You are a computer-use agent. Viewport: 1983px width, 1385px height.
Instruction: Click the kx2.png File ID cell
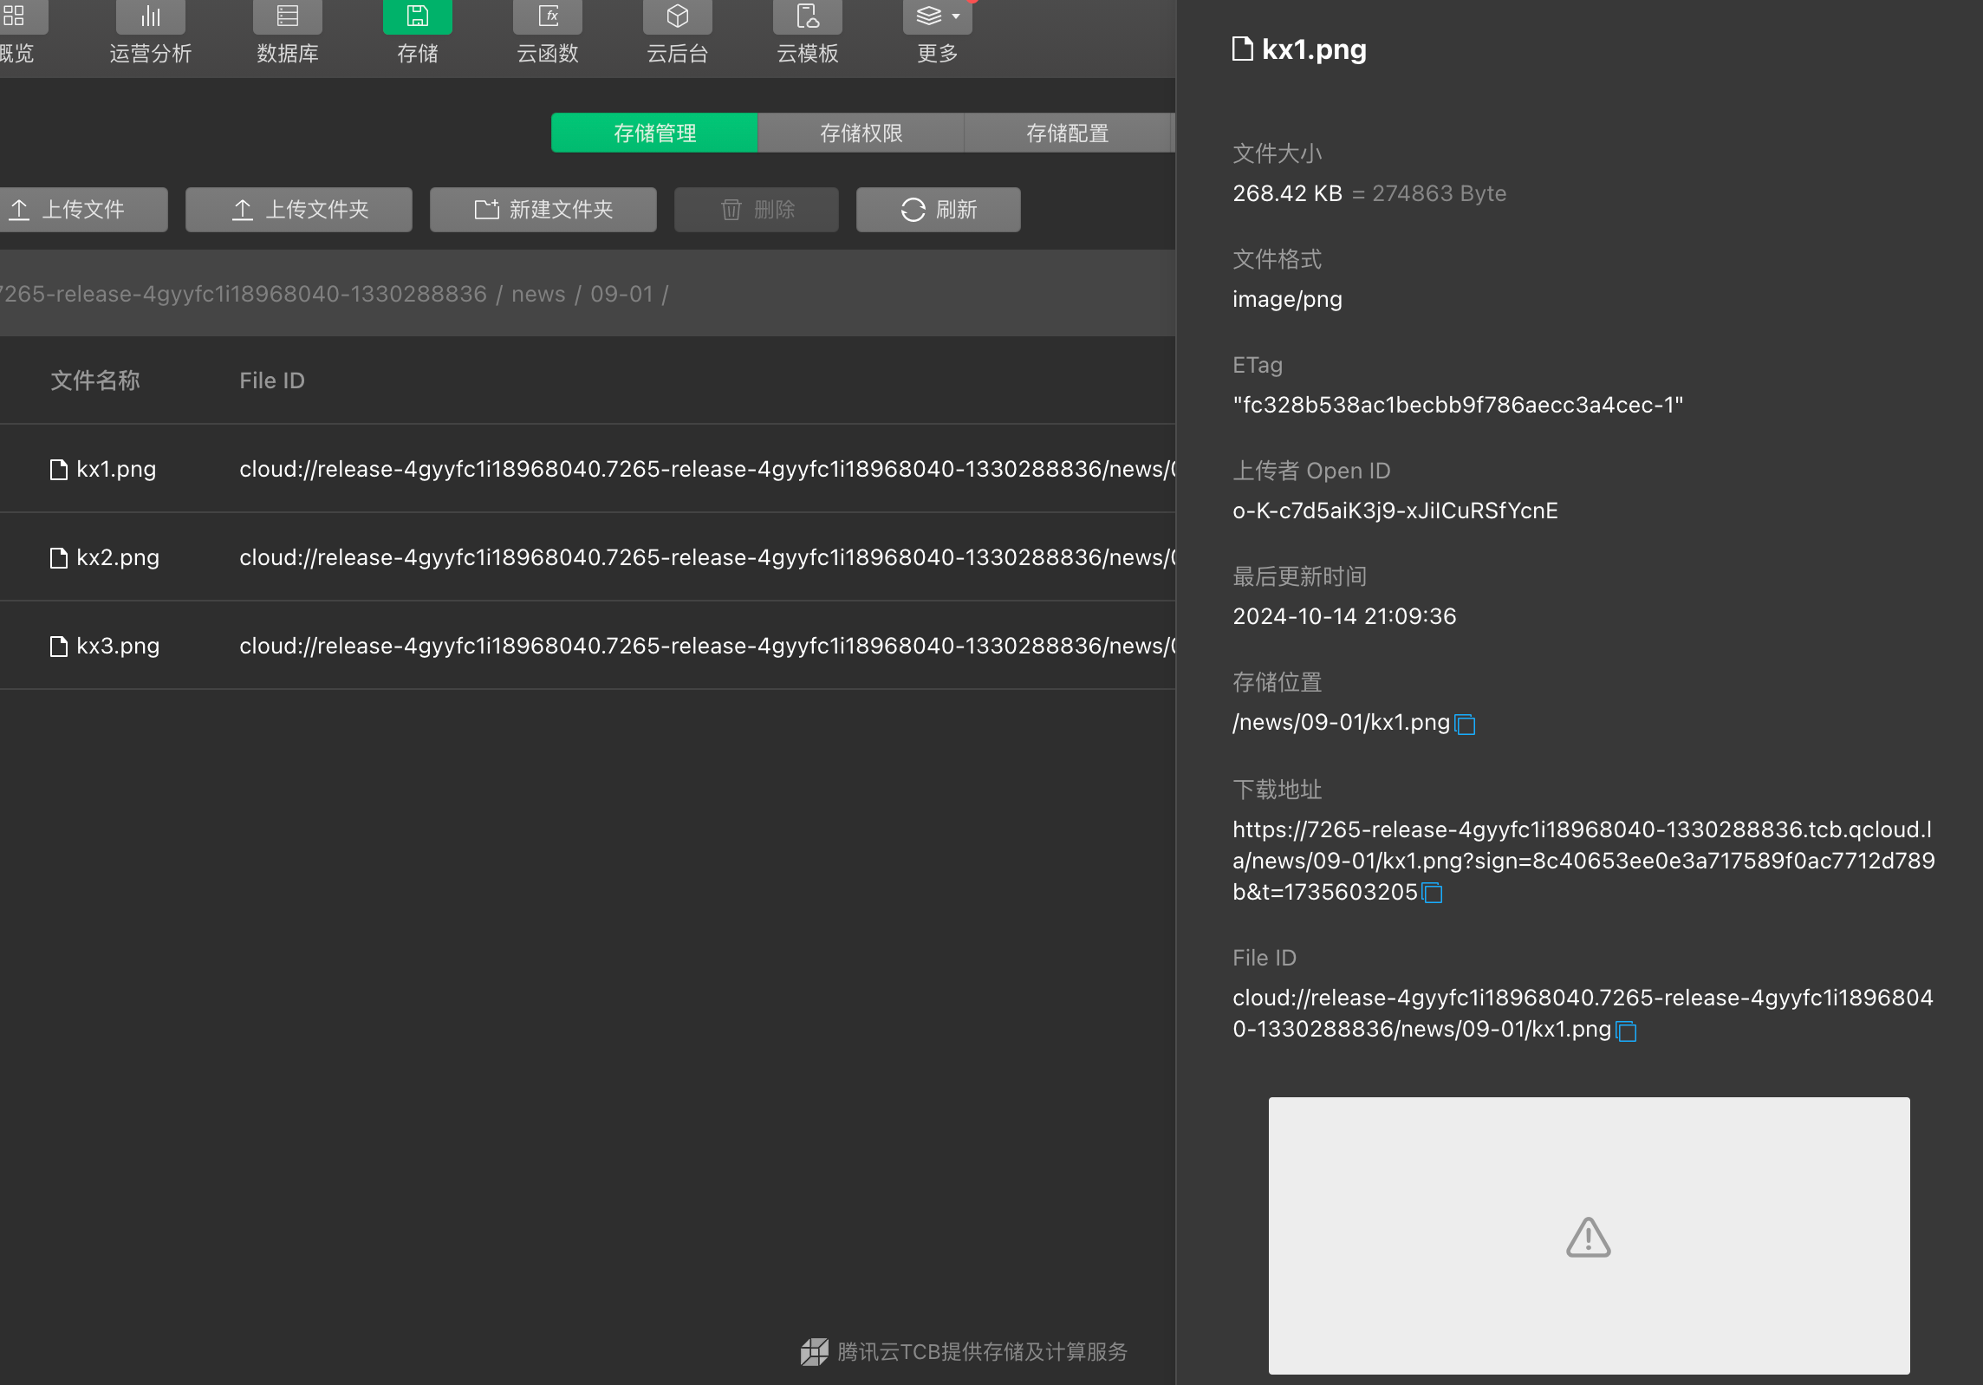pos(707,557)
